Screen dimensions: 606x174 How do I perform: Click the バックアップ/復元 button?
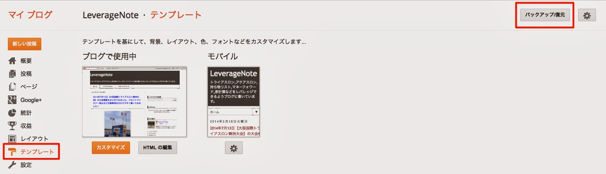pyautogui.click(x=545, y=15)
